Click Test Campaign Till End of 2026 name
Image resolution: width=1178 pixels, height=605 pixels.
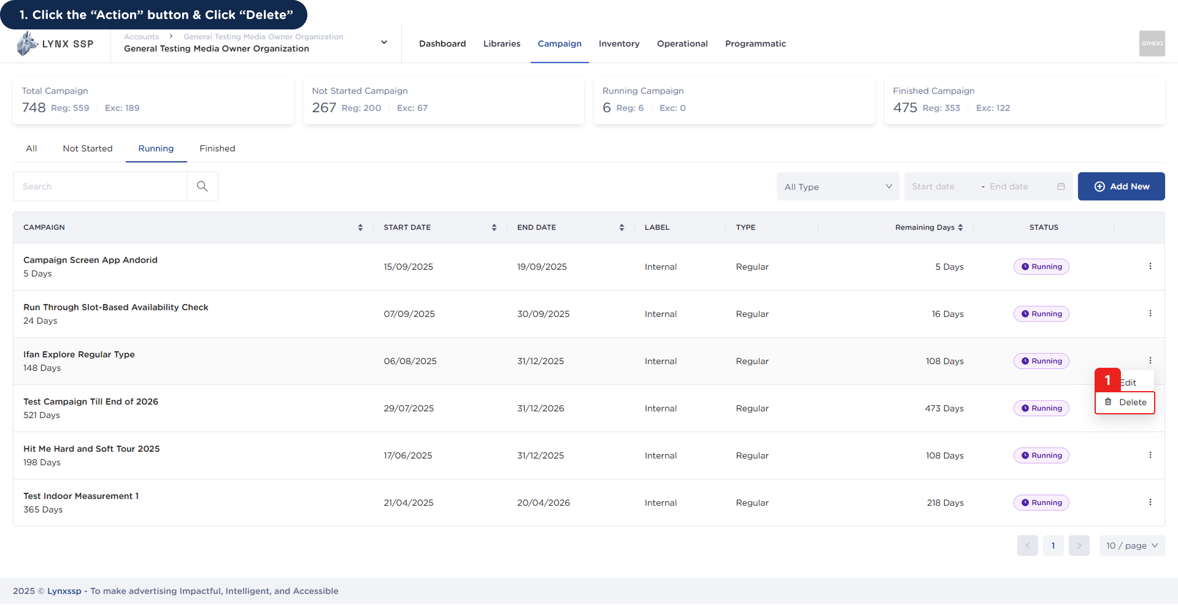[91, 401]
